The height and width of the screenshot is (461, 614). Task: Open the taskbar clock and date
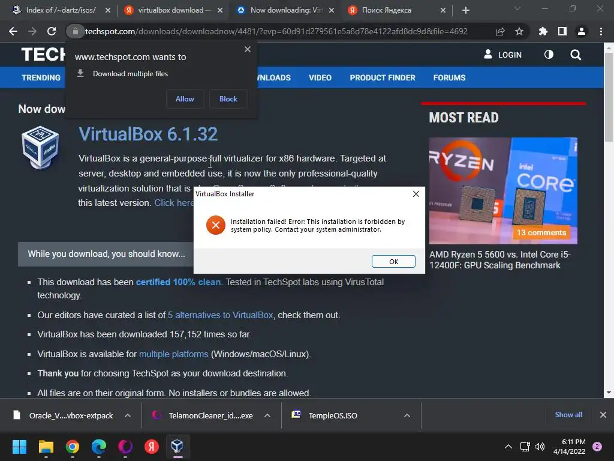click(570, 447)
